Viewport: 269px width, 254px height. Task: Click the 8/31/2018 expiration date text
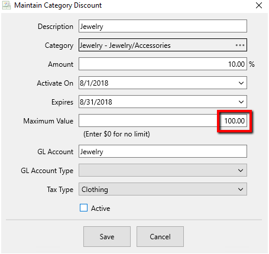(x=96, y=102)
